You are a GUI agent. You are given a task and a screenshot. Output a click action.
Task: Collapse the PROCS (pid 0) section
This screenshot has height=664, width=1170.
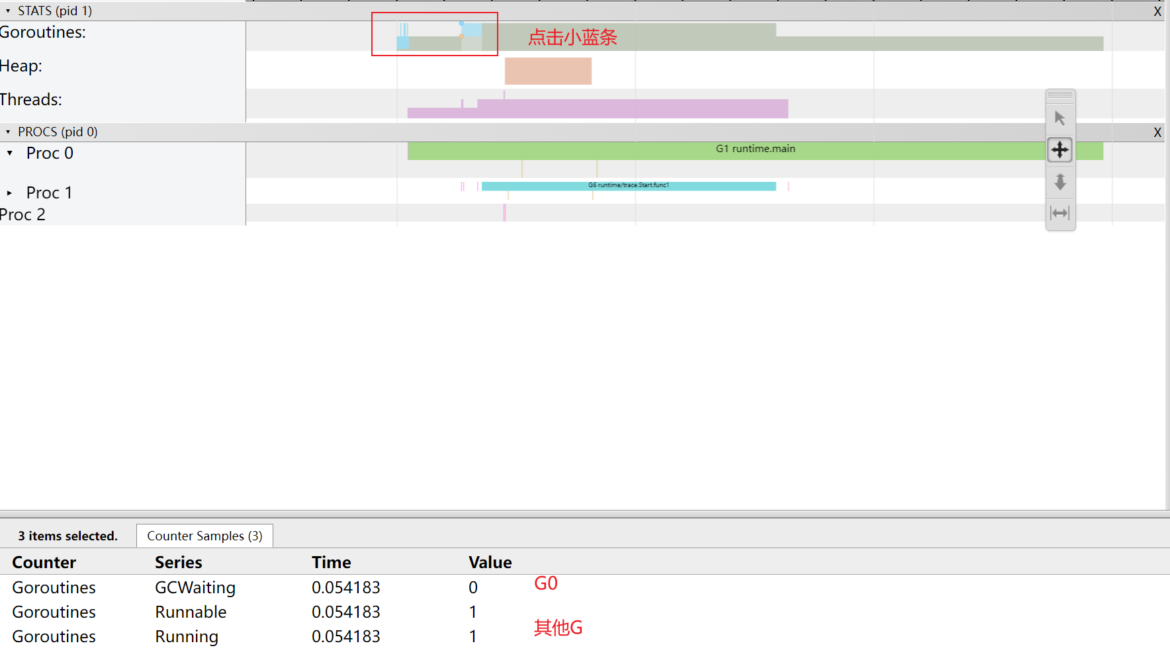[7, 132]
